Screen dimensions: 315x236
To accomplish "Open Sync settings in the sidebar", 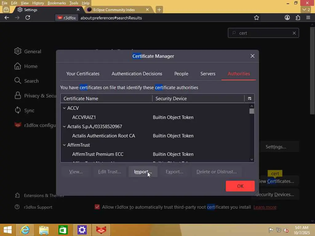I will point(24,110).
